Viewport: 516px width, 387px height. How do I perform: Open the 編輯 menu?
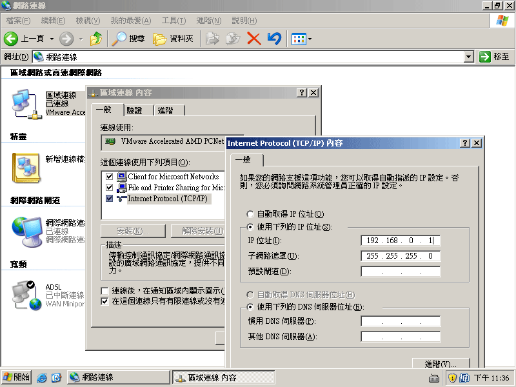point(53,21)
